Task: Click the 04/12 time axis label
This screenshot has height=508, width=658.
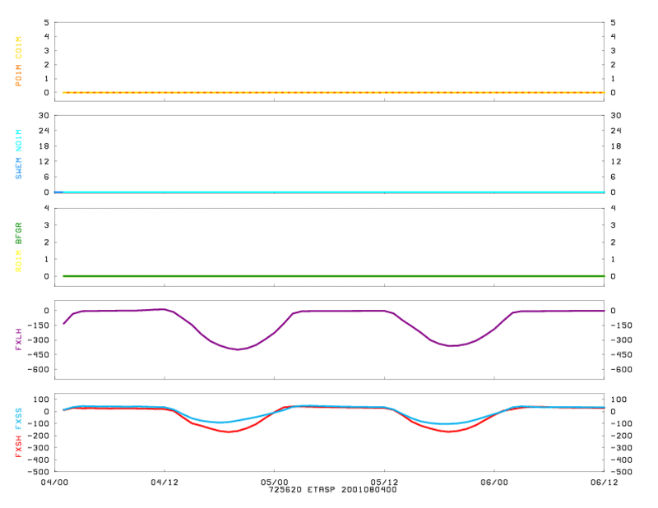Action: tap(164, 483)
